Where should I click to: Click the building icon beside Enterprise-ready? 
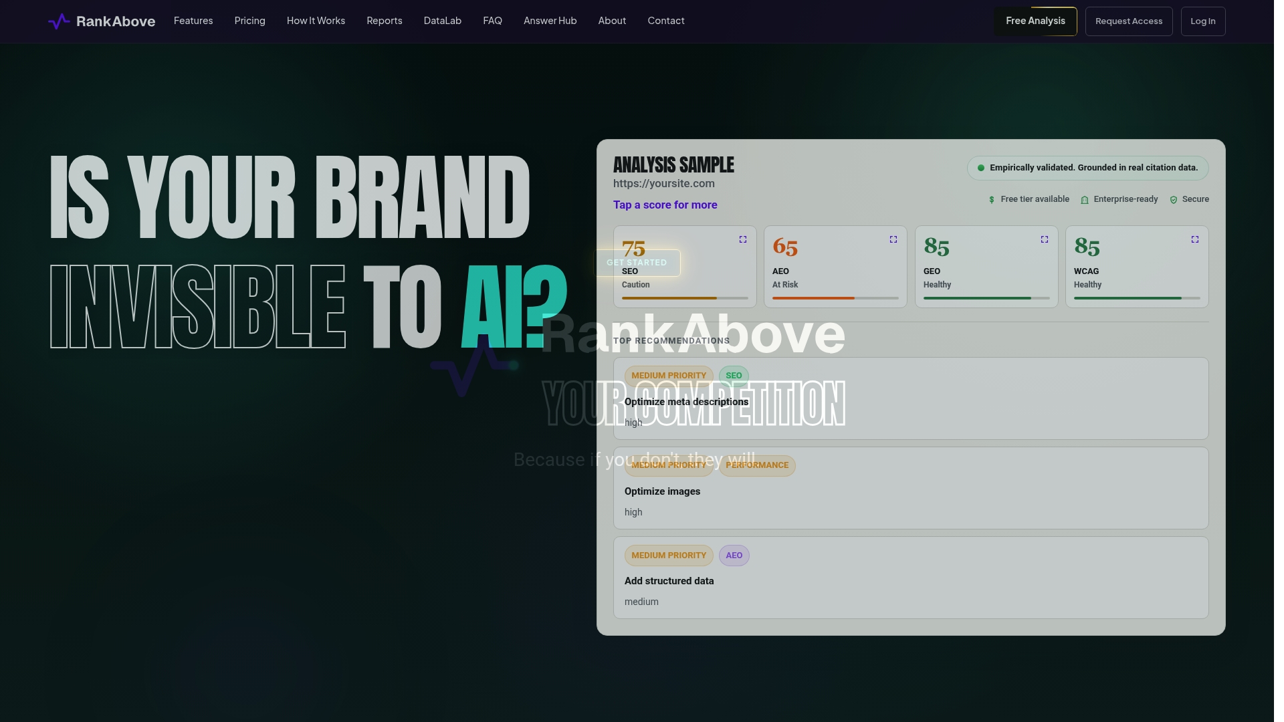(x=1085, y=200)
